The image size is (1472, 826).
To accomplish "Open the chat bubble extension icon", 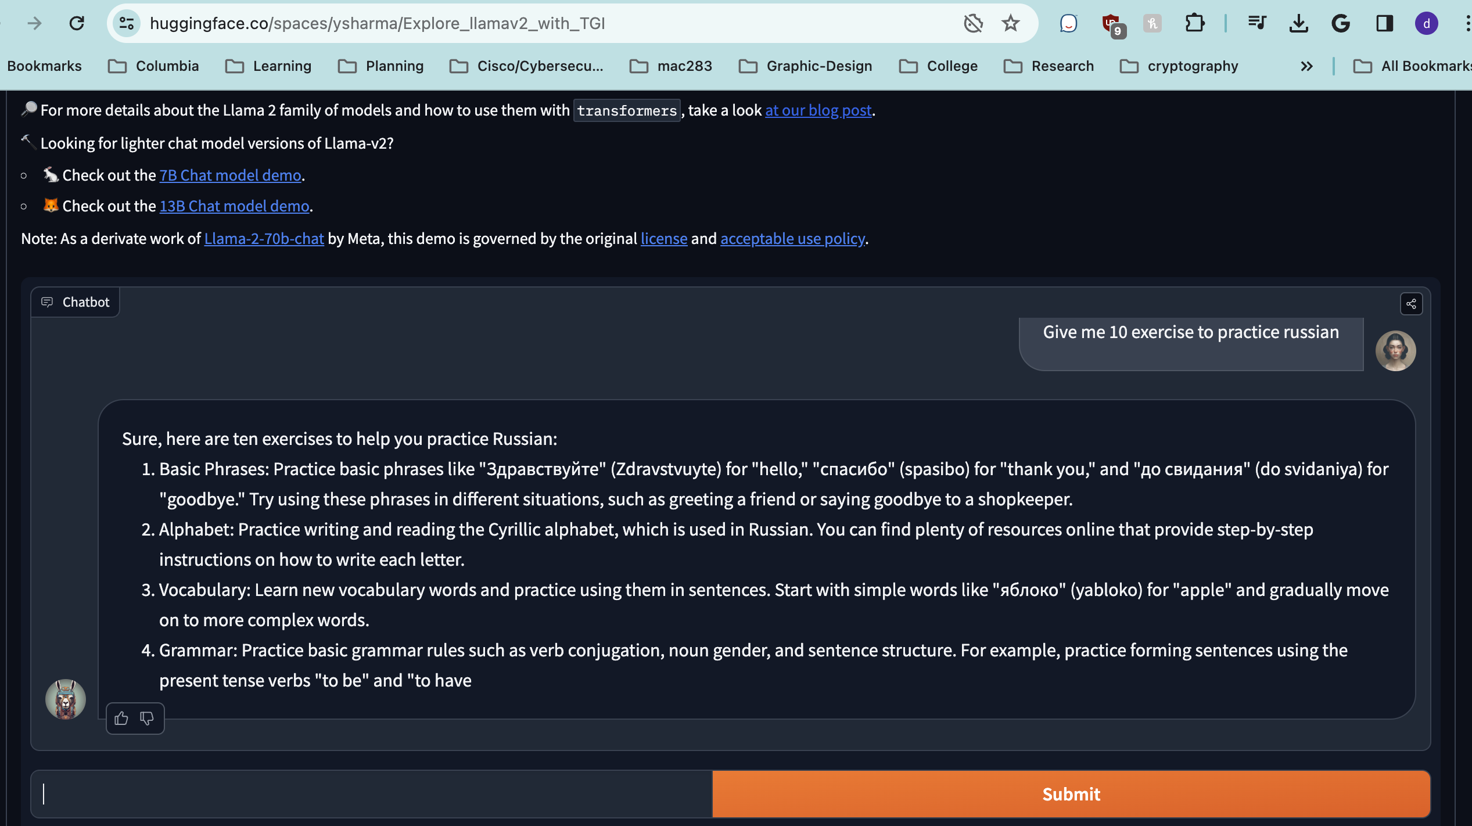I will 1068,23.
